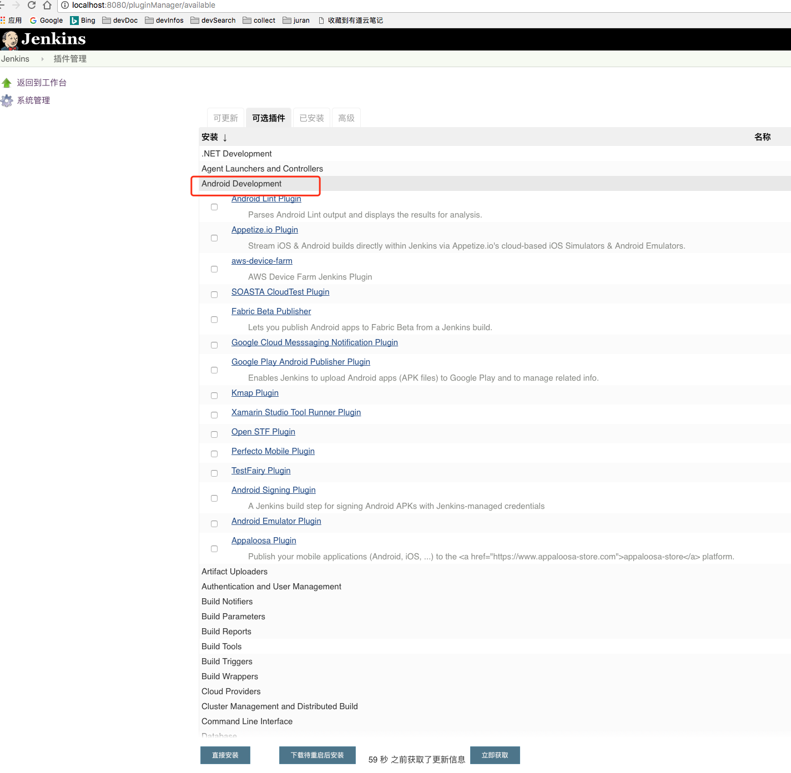
Task: Check the Appetize.io Plugin checkbox
Action: coord(214,238)
